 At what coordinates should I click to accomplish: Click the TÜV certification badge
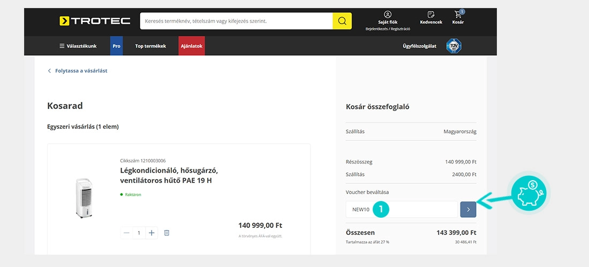[454, 46]
